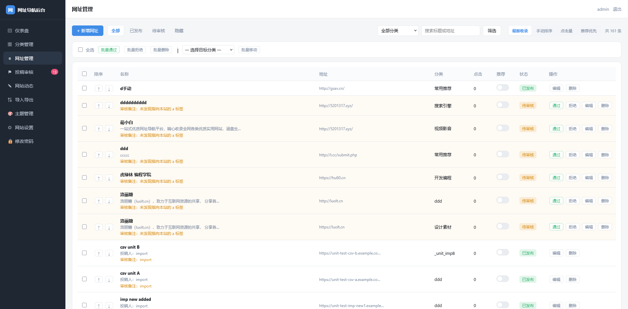Switch to the 隐藏 tab
Image resolution: width=628 pixels, height=309 pixels.
point(179,31)
